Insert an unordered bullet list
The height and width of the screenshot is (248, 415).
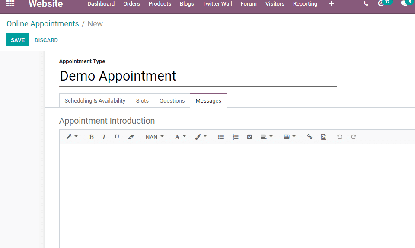pyautogui.click(x=221, y=137)
